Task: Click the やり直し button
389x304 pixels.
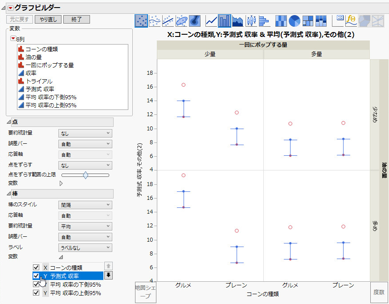Action: click(48, 20)
